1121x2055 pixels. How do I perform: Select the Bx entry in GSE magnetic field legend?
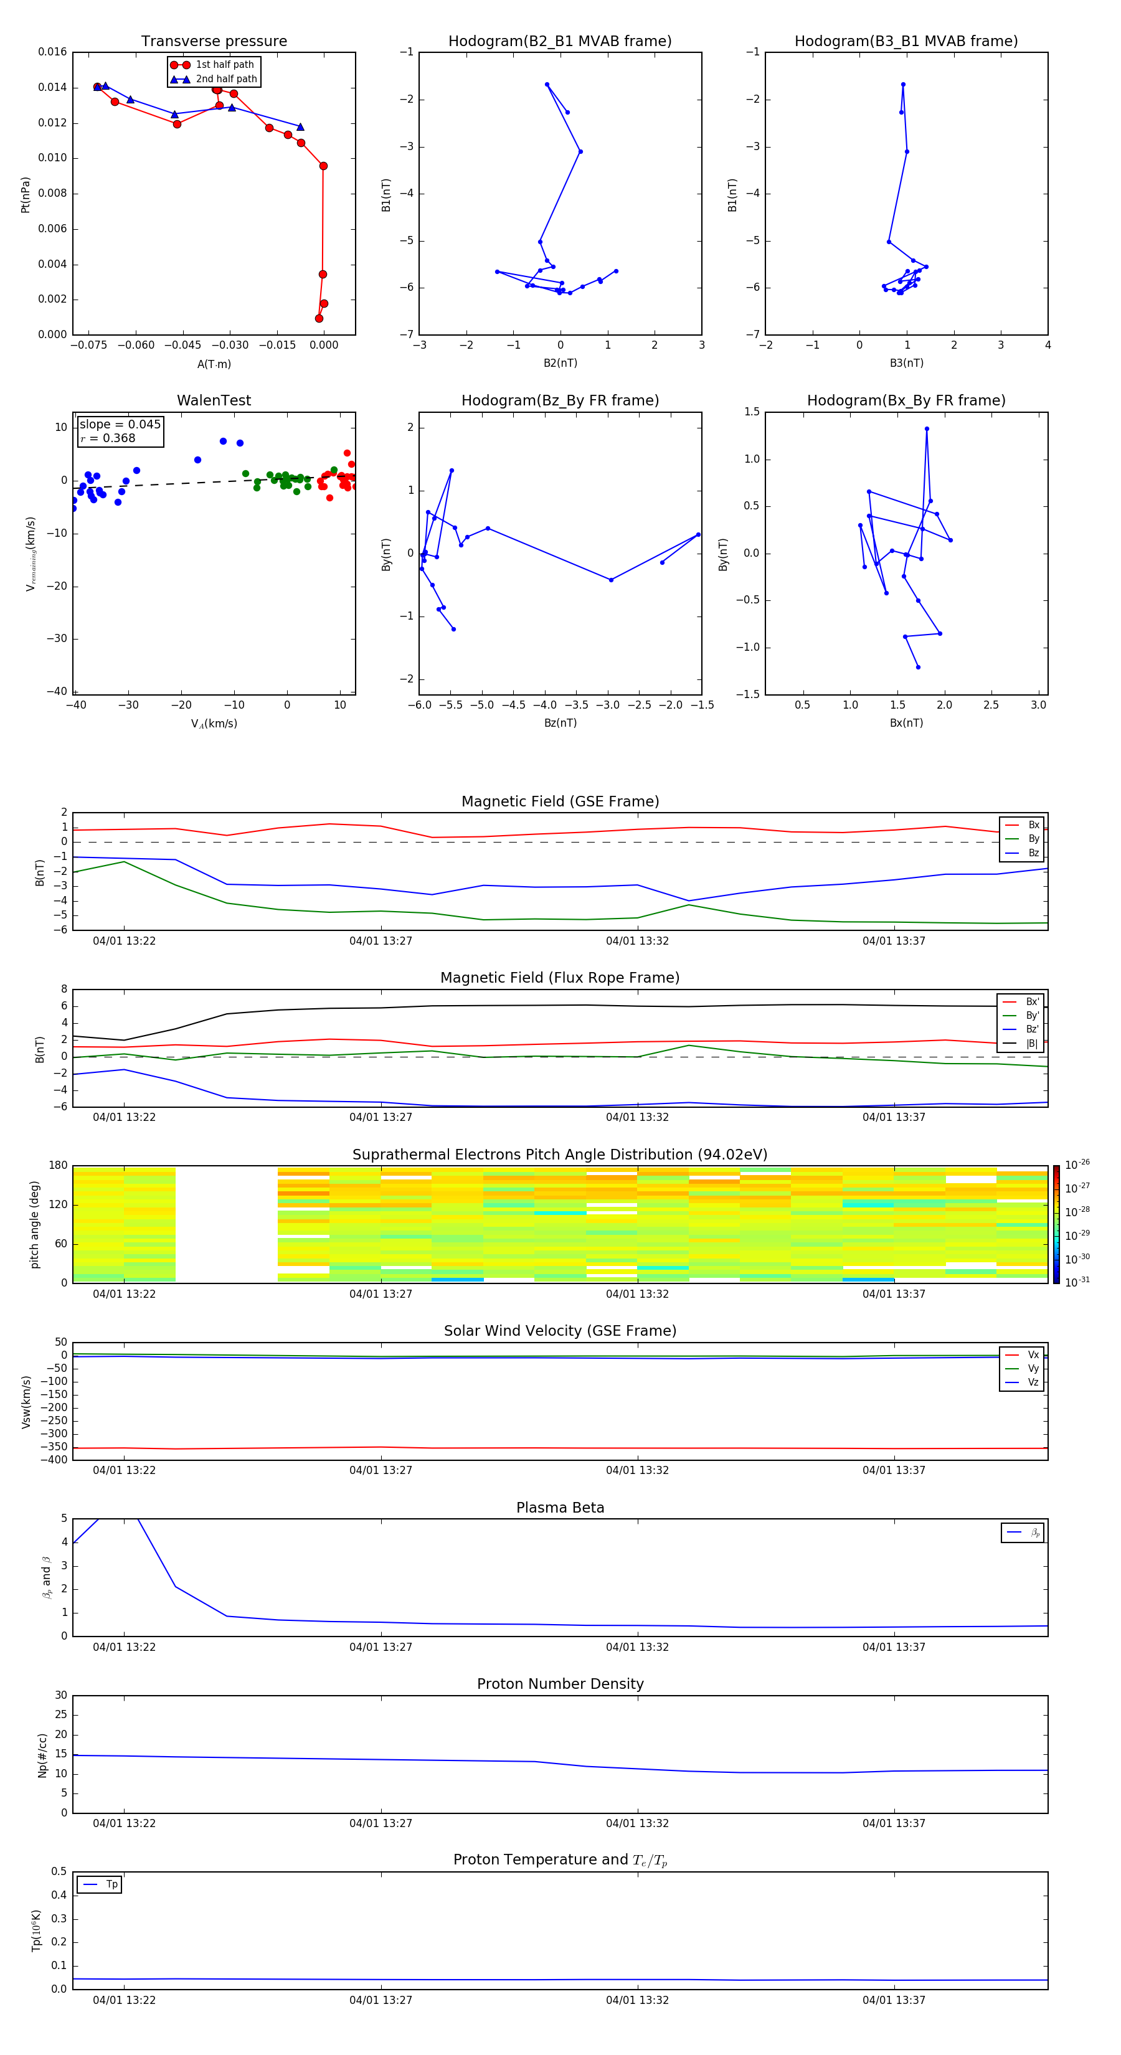click(x=1022, y=825)
